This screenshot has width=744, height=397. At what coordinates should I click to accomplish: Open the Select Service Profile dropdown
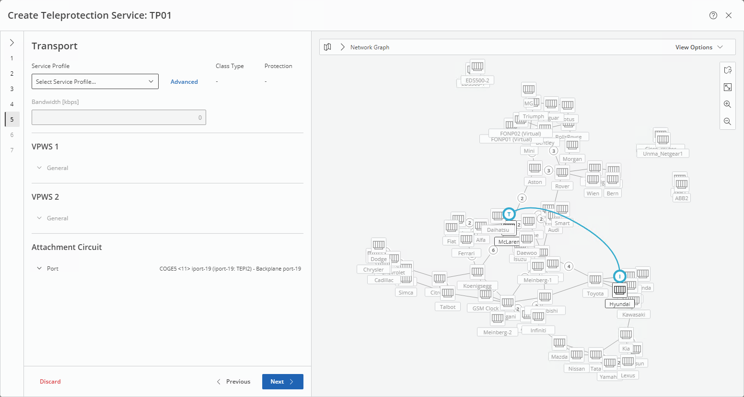click(x=95, y=82)
